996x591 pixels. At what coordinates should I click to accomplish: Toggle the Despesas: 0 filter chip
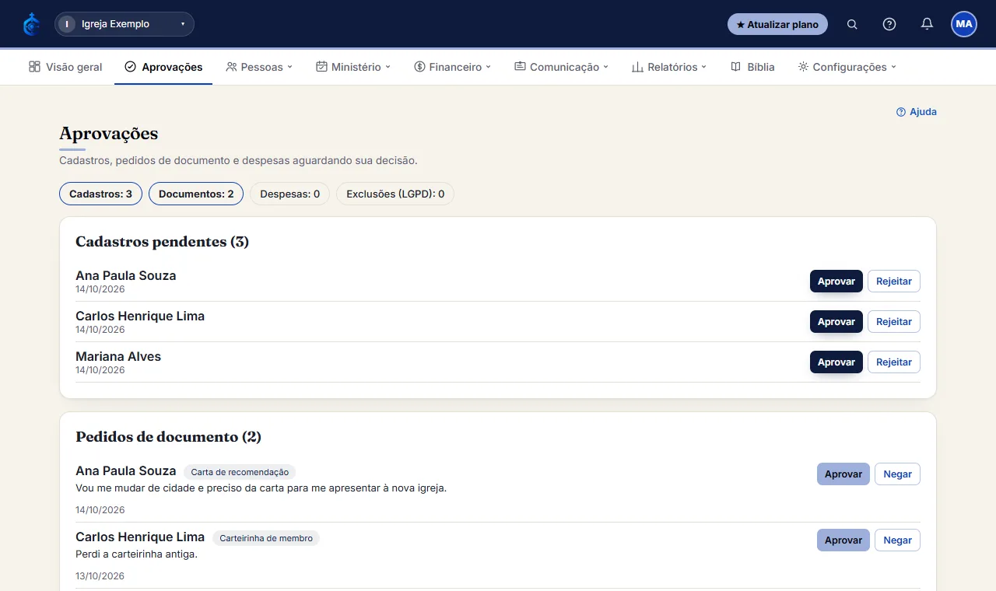pyautogui.click(x=289, y=194)
